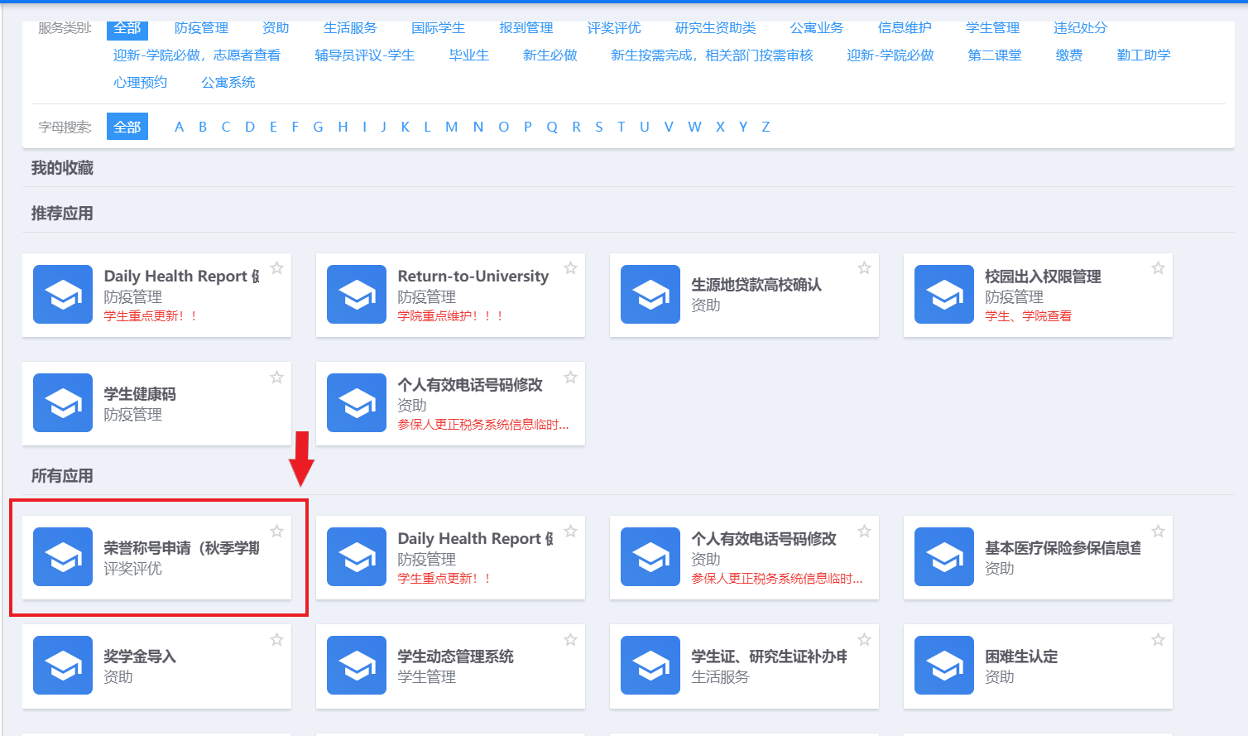Click the 困难生认定 app icon
This screenshot has width=1248, height=736.
point(944,666)
